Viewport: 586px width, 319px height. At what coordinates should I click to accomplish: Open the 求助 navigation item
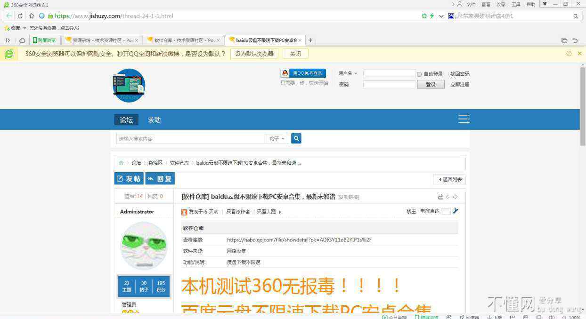(x=154, y=120)
